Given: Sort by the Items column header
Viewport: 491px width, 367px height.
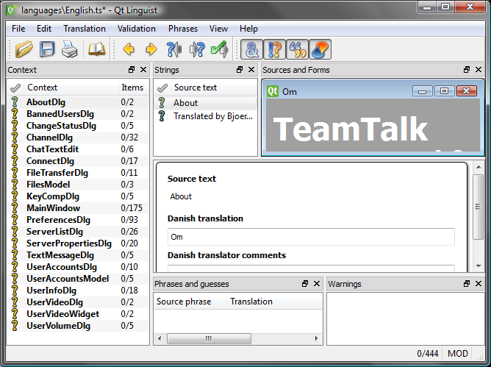Looking at the screenshot, I should [132, 88].
